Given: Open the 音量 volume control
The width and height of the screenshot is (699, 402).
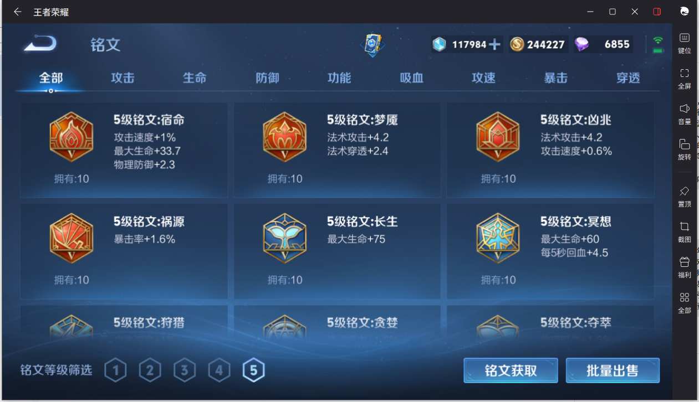Looking at the screenshot, I should tap(685, 109).
